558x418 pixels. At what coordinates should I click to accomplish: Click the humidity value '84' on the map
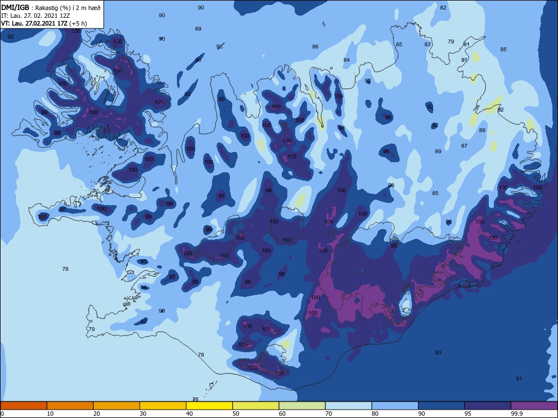coord(347,60)
